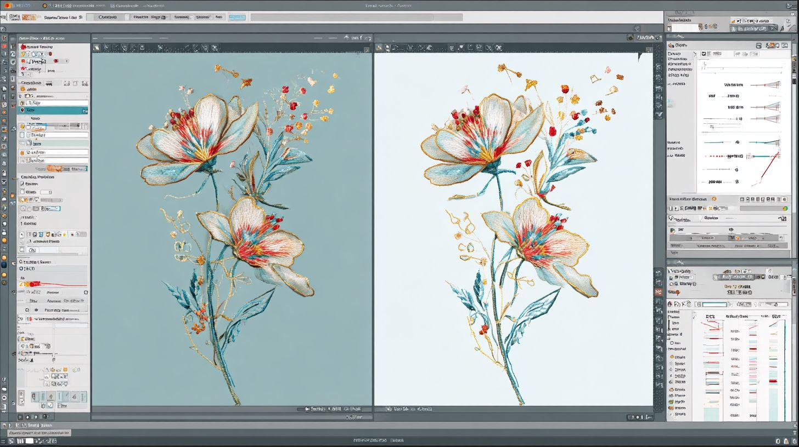Toggle the checkbox at right of left-panel slider section
Image resolution: width=799 pixels, height=447 pixels.
86,293
